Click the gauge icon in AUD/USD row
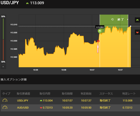 [x=5, y=108]
